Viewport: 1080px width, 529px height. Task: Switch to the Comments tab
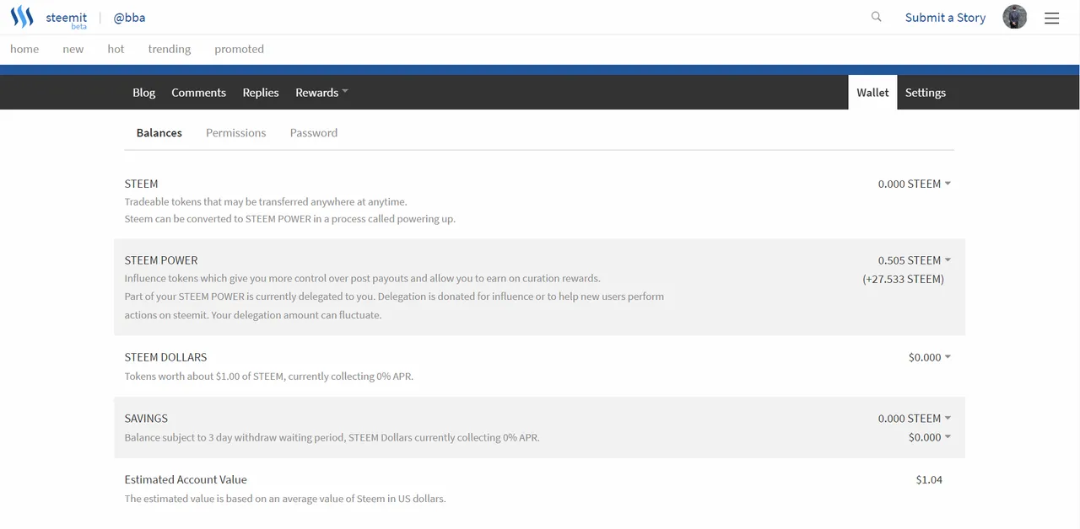click(198, 93)
